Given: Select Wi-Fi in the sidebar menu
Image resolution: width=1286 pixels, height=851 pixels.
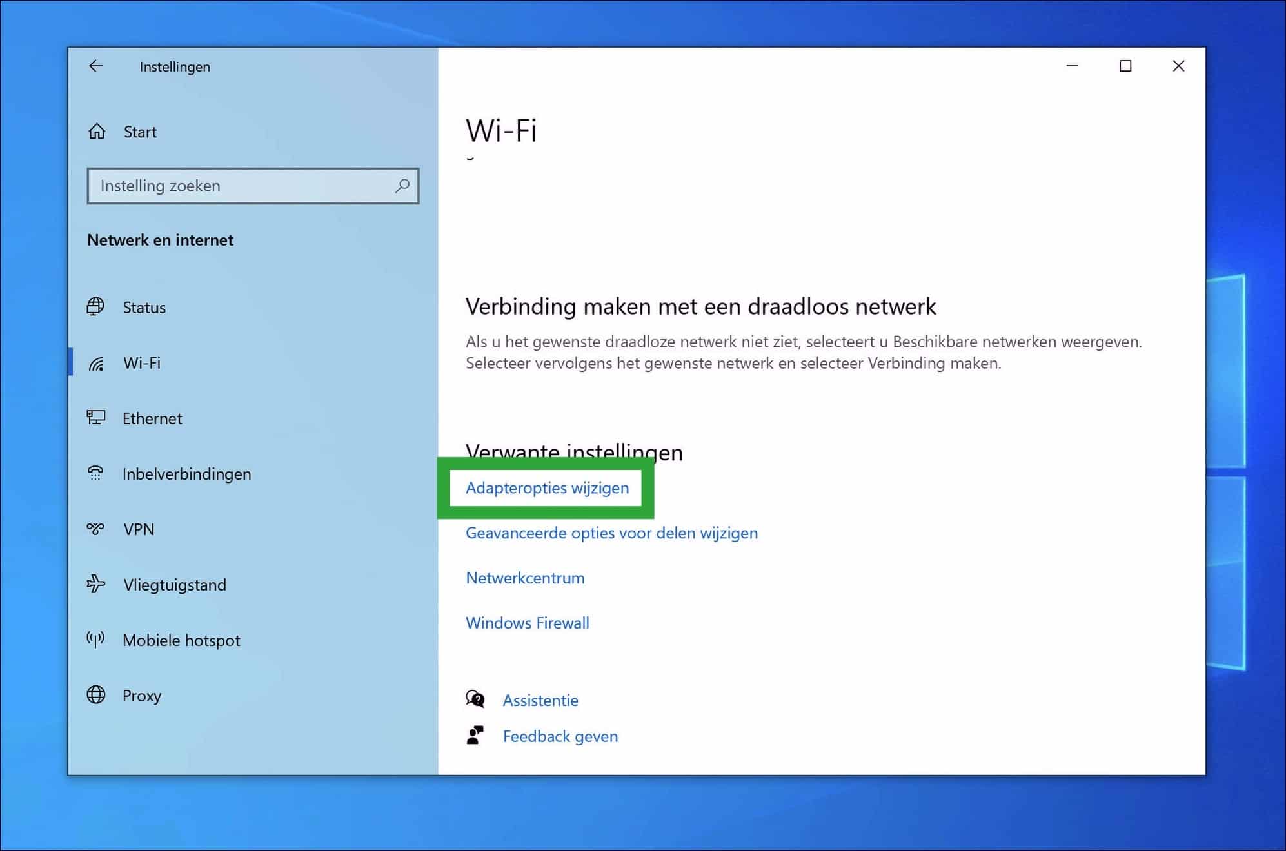Looking at the screenshot, I should point(142,362).
